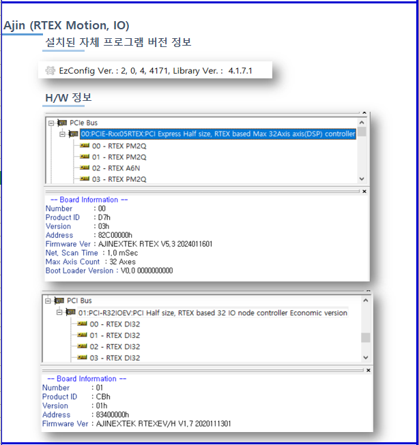The image size is (419, 445).
Task: Collapse the PCIe Bus tree node
Action: coord(50,123)
